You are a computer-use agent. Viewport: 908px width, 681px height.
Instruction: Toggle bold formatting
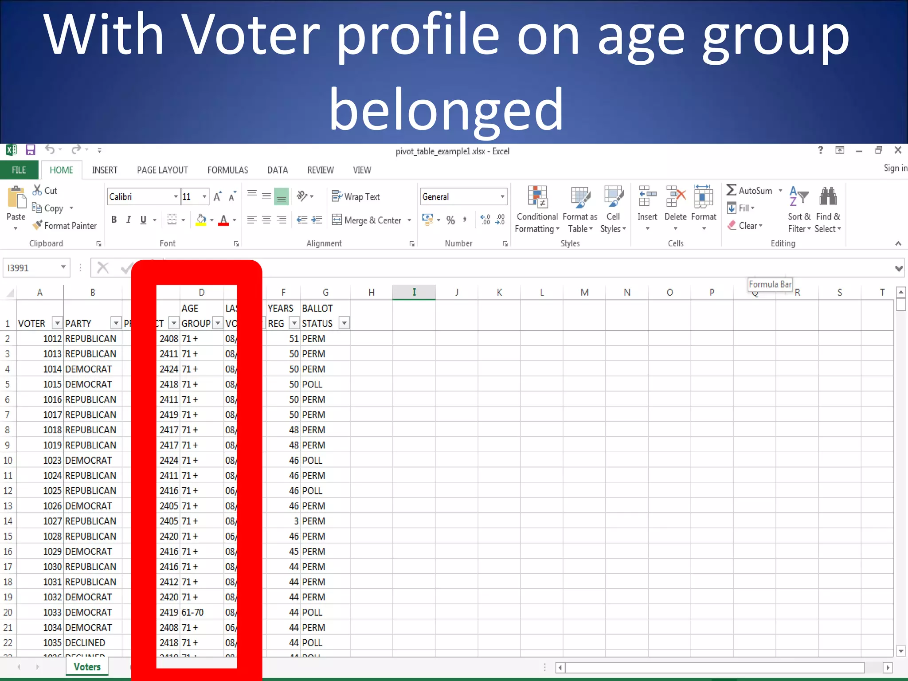point(114,219)
